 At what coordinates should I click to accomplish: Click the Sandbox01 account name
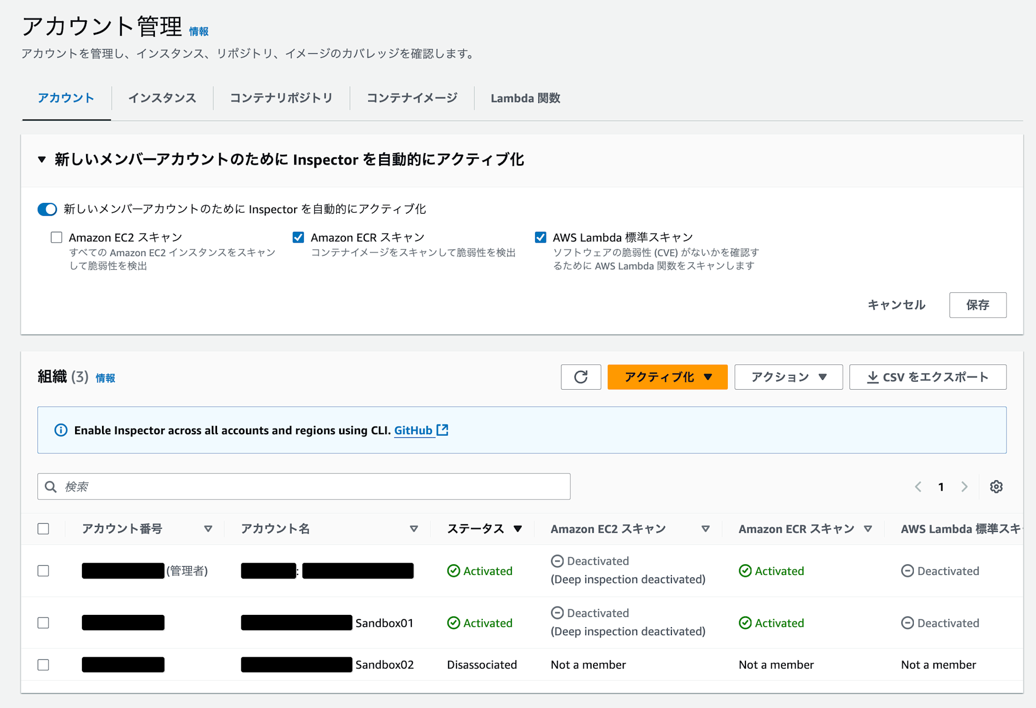click(384, 623)
